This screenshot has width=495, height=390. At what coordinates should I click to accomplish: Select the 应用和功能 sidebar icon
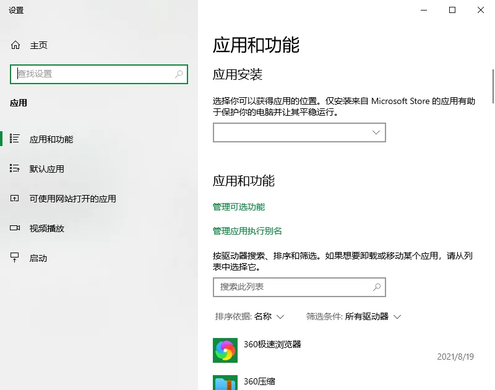coord(15,139)
